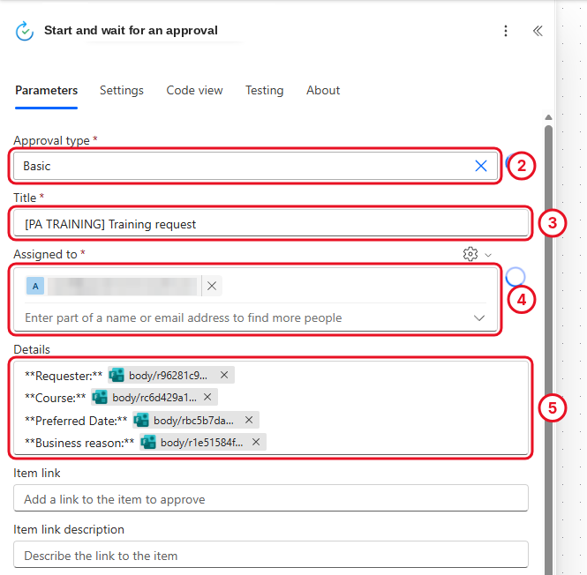Click the **Requester:** label text
The width and height of the screenshot is (587, 575).
click(64, 375)
